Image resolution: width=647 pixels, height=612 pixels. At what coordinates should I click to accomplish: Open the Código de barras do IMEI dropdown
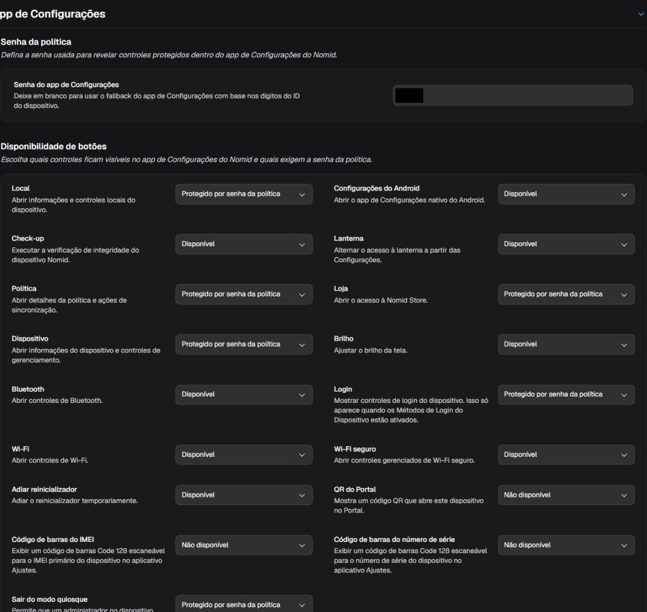(x=244, y=545)
